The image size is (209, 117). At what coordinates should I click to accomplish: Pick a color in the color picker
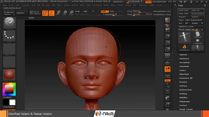(9, 89)
